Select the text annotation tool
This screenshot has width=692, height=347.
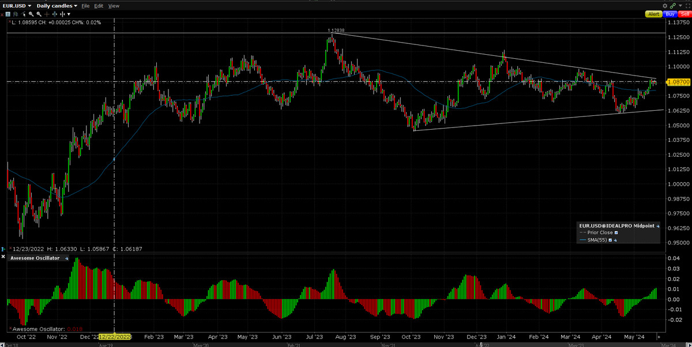(8, 14)
